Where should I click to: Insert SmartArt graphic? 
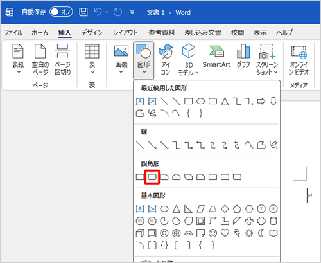[x=216, y=56]
